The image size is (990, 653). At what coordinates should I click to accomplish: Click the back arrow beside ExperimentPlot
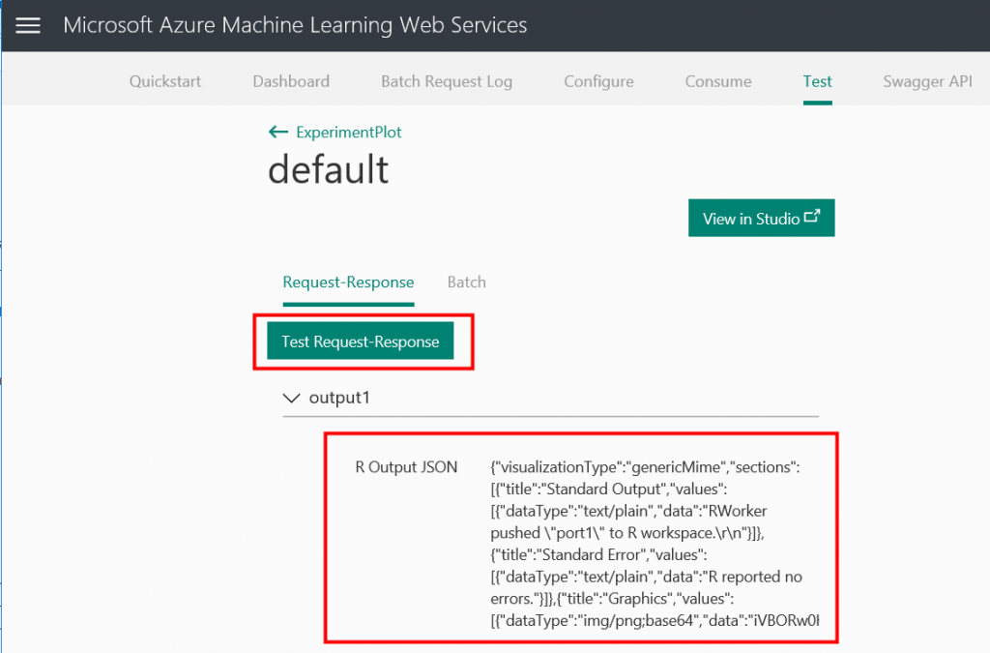[x=277, y=132]
